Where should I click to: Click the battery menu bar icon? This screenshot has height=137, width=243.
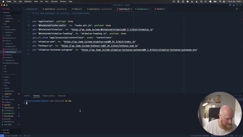tap(215, 2)
